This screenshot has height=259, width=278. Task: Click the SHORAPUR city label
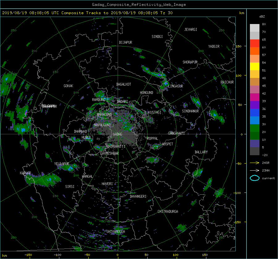(x=190, y=62)
